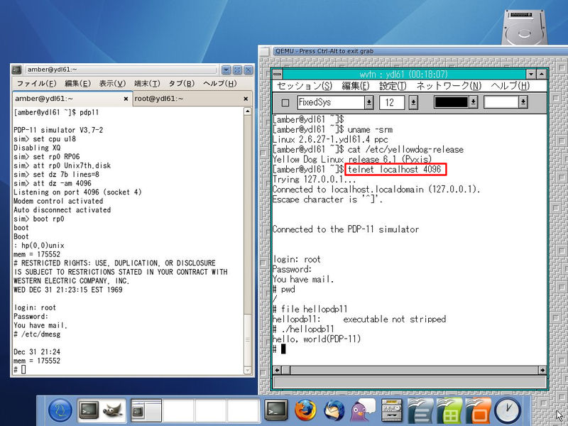
Task: Select the amber@ydl61:~ tab
Action: 72,99
